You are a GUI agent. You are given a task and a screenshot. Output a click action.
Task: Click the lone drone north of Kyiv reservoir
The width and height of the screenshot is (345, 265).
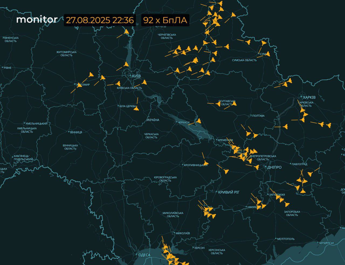coord(126,32)
